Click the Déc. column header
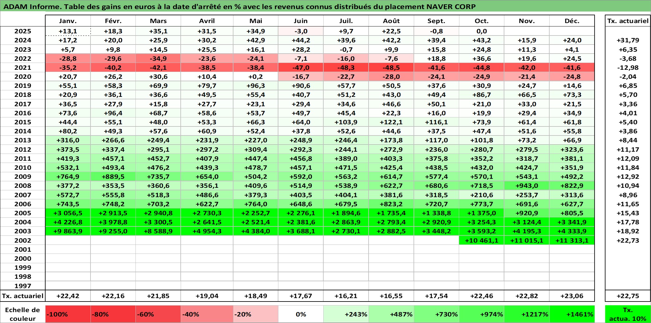The image size is (651, 323). [x=572, y=21]
